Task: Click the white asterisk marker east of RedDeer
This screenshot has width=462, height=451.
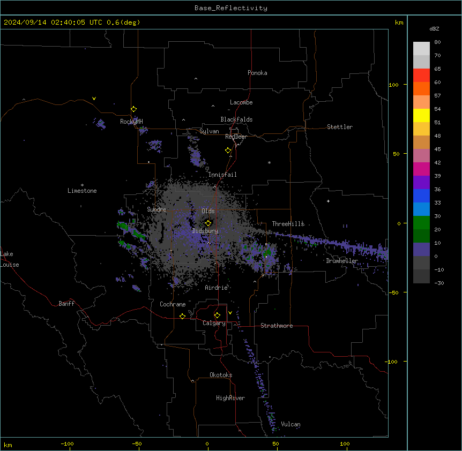Action: click(269, 162)
